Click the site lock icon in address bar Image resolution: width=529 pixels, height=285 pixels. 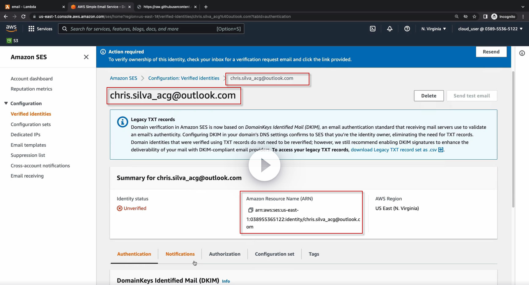coord(34,17)
